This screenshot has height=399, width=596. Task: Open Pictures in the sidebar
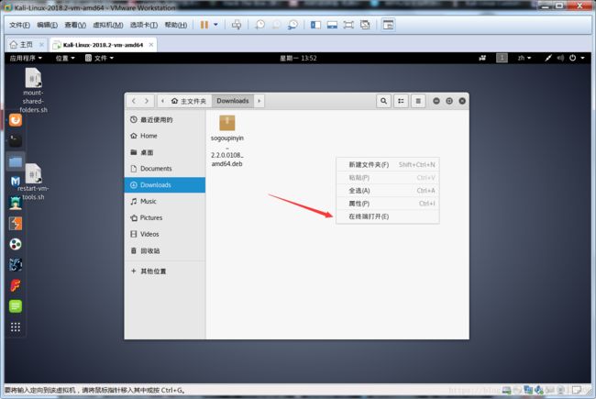165,217
